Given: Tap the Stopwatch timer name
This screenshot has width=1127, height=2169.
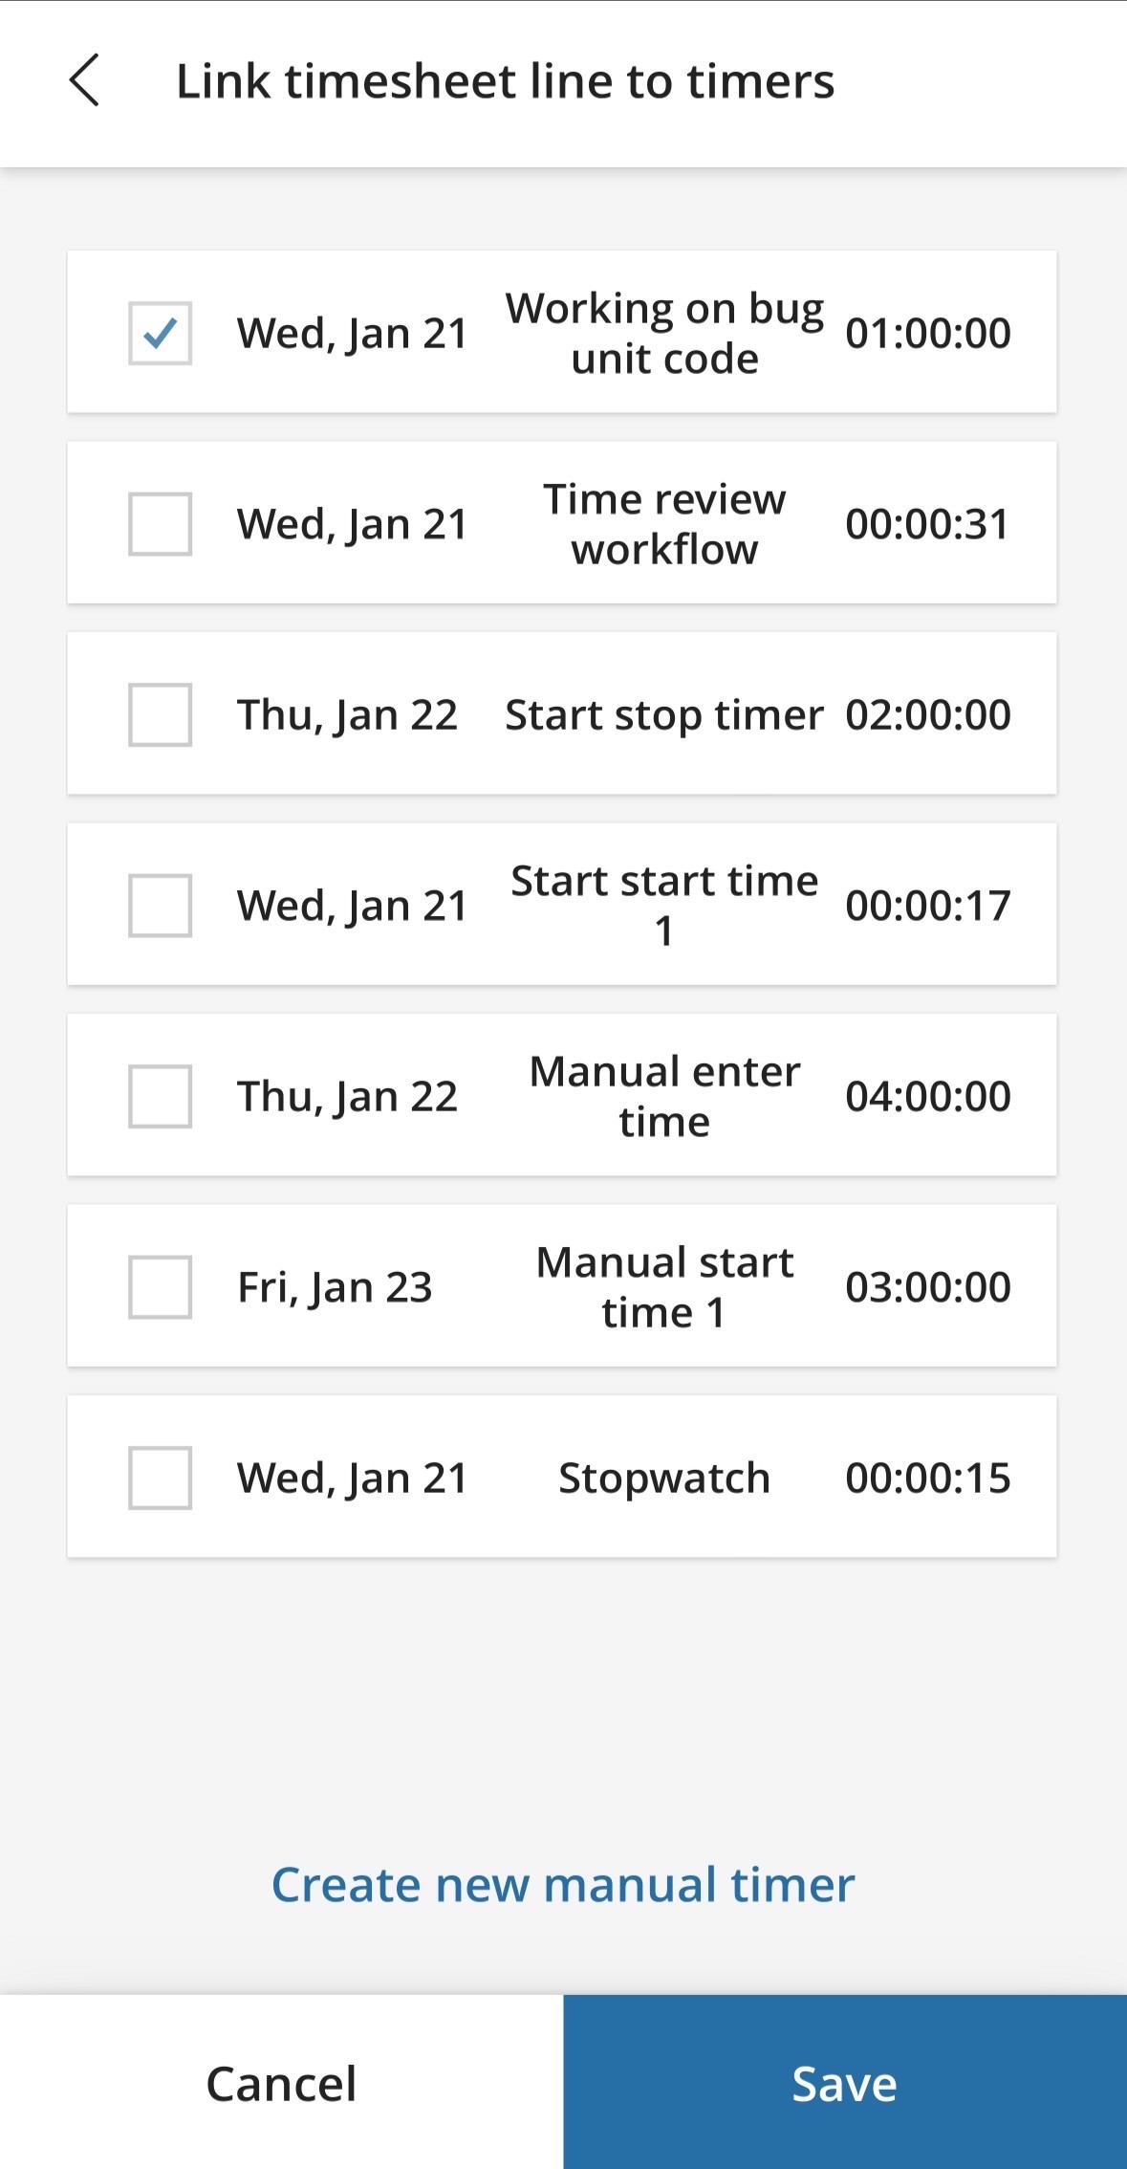Looking at the screenshot, I should coord(664,1478).
